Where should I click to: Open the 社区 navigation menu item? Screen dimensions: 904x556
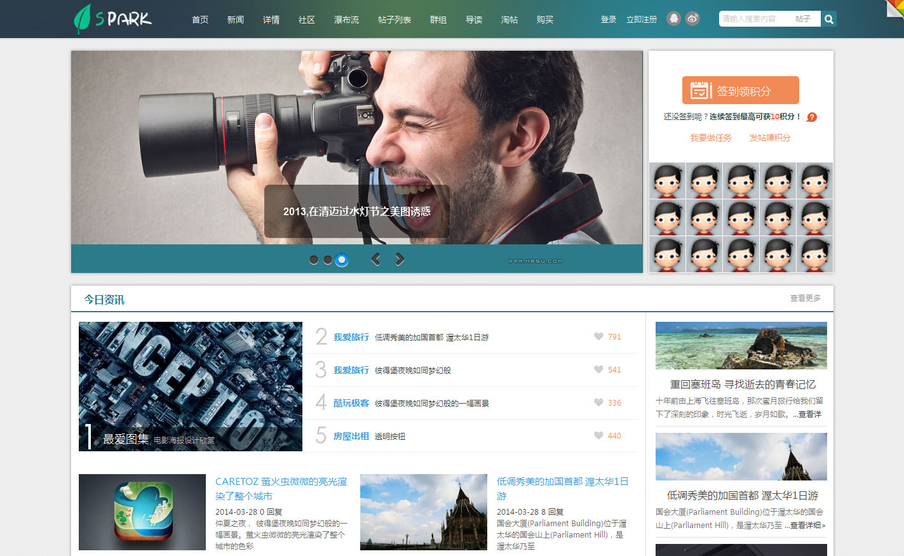[306, 20]
